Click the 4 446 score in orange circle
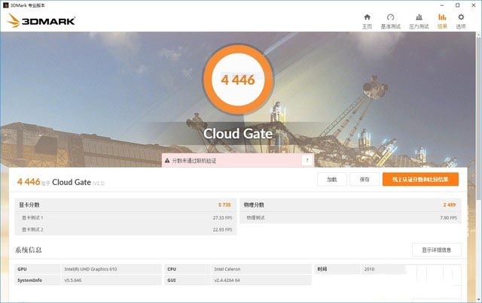The image size is (482, 303). tap(238, 80)
